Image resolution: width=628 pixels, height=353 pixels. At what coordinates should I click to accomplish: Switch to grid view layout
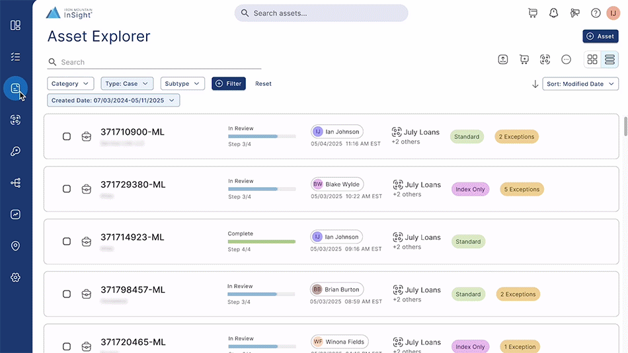pos(592,59)
